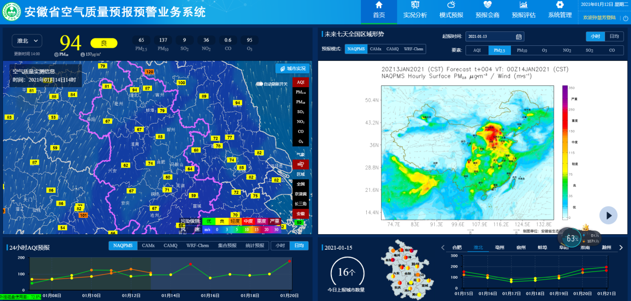
Task: Open 实况分析 via its presentation icon
Action: point(415,5)
